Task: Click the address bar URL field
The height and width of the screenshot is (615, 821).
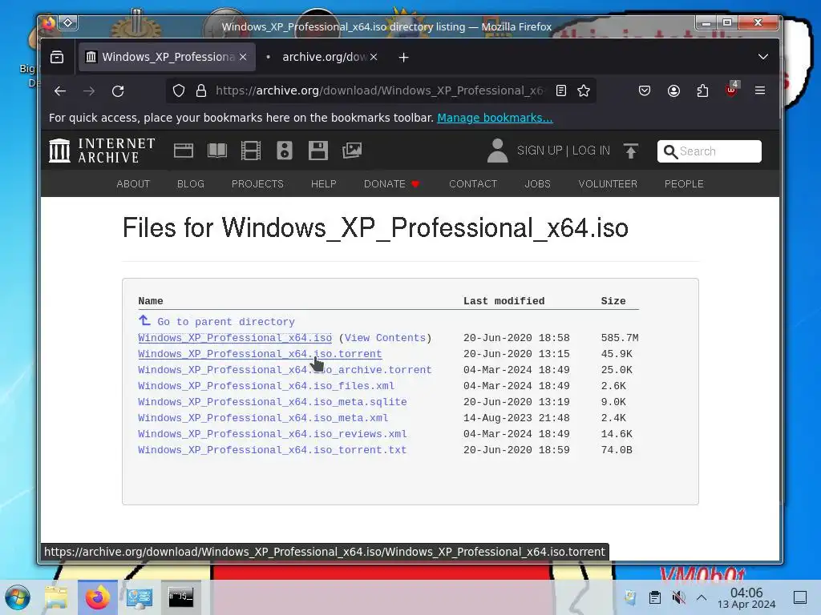Action: [x=379, y=90]
